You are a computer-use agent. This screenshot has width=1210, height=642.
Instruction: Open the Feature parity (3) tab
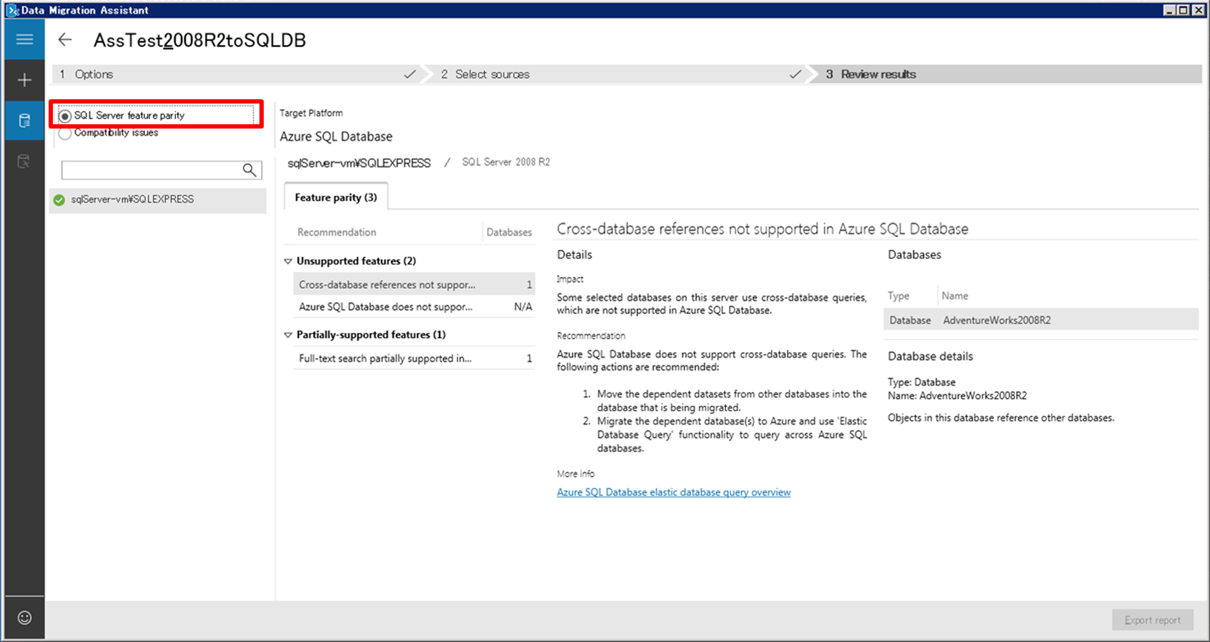pyautogui.click(x=336, y=197)
